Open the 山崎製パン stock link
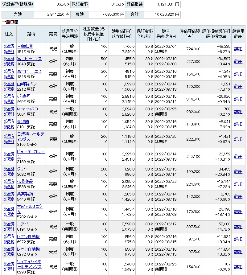 [x=27, y=84]
